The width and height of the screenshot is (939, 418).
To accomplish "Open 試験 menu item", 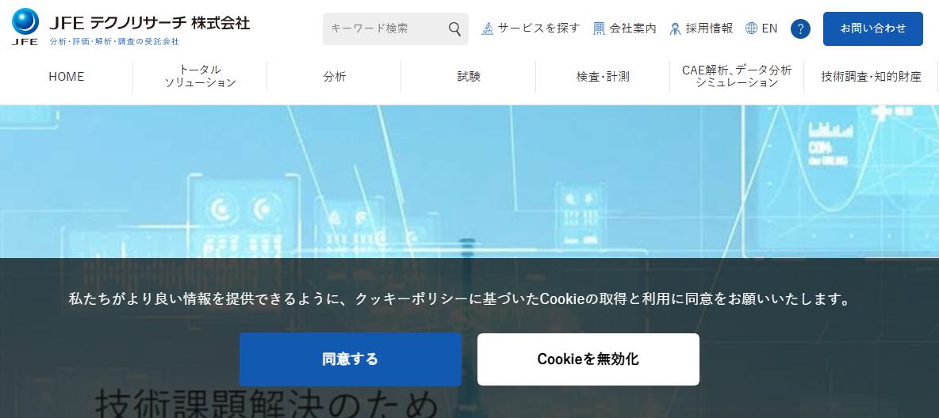I will [468, 77].
